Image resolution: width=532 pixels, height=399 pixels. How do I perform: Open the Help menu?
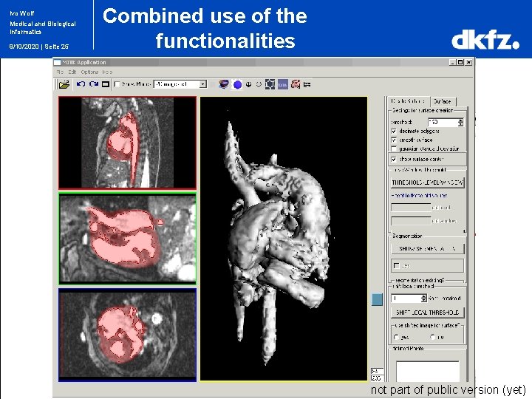[x=107, y=72]
